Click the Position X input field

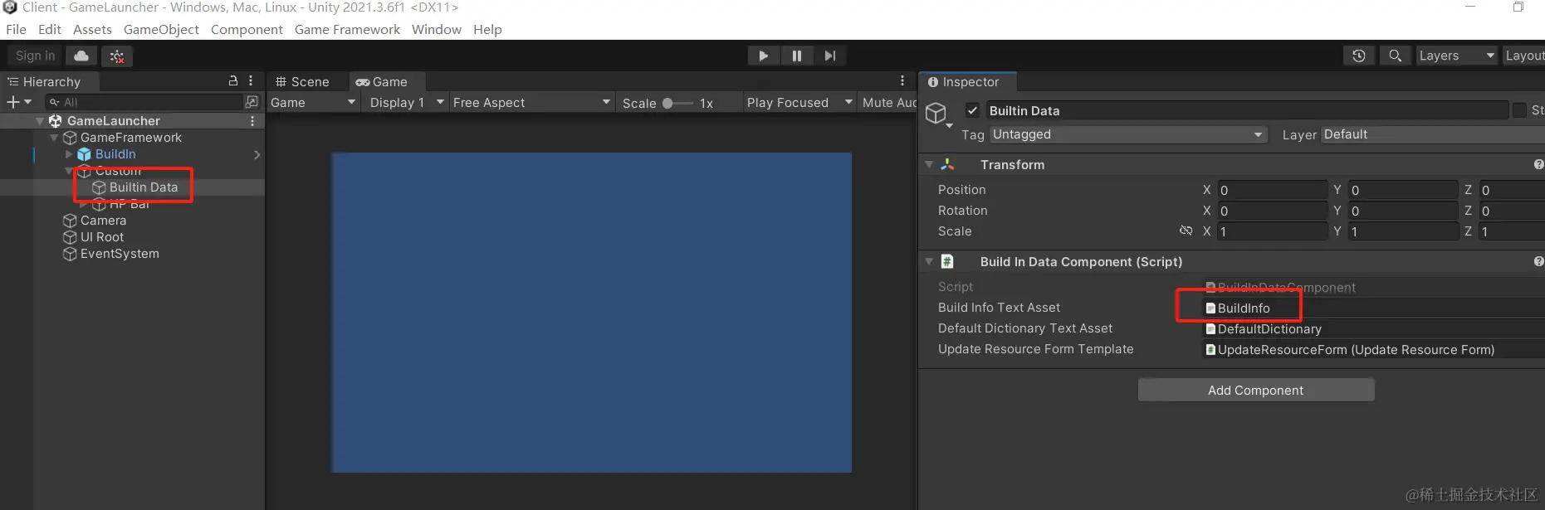(1272, 190)
